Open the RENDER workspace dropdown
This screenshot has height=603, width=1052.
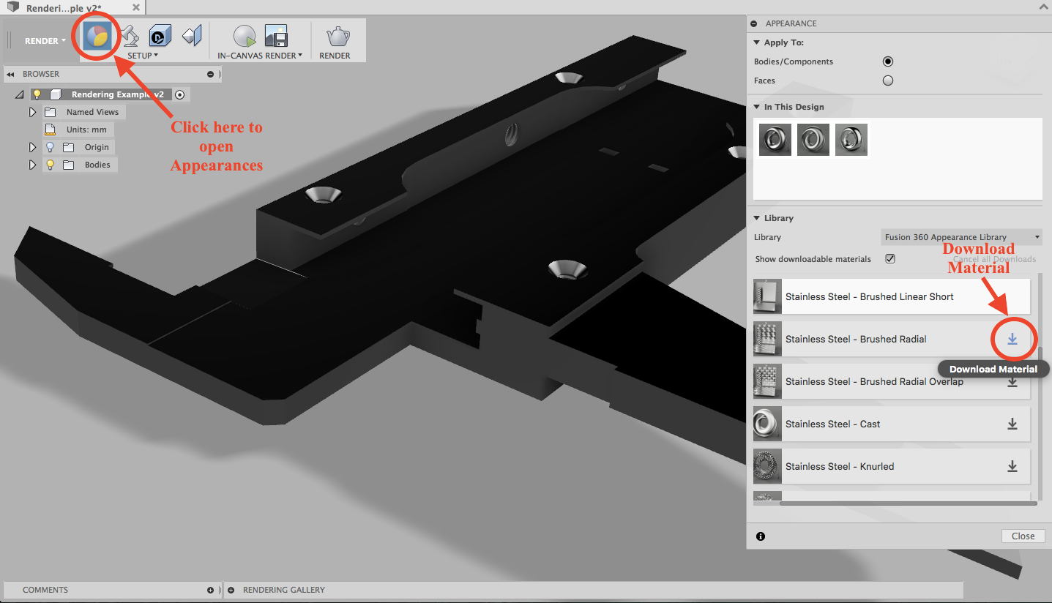(x=44, y=41)
